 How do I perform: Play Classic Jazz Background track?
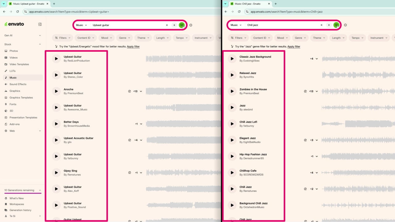[232, 59]
